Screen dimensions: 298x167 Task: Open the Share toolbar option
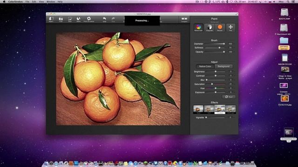pyautogui.click(x=78, y=19)
